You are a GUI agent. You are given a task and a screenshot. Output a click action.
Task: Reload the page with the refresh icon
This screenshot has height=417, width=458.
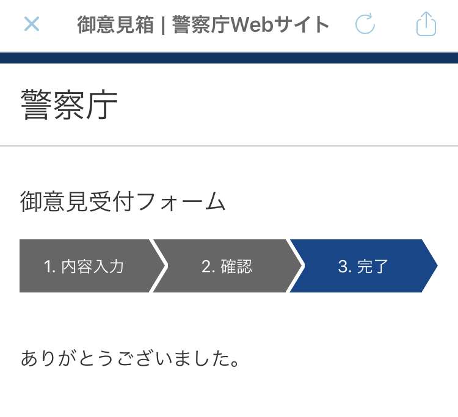[x=365, y=24]
